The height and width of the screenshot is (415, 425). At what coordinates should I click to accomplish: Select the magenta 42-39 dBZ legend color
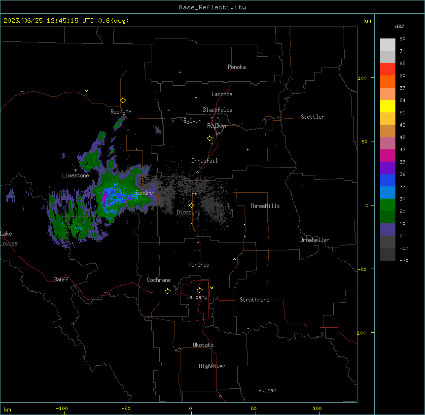click(x=388, y=156)
